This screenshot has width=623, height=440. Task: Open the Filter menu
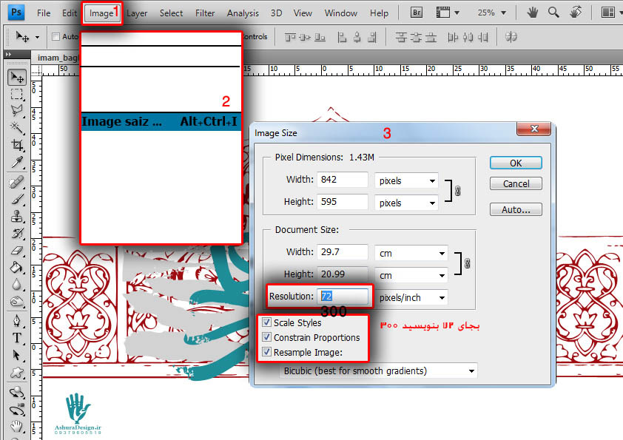tap(205, 13)
